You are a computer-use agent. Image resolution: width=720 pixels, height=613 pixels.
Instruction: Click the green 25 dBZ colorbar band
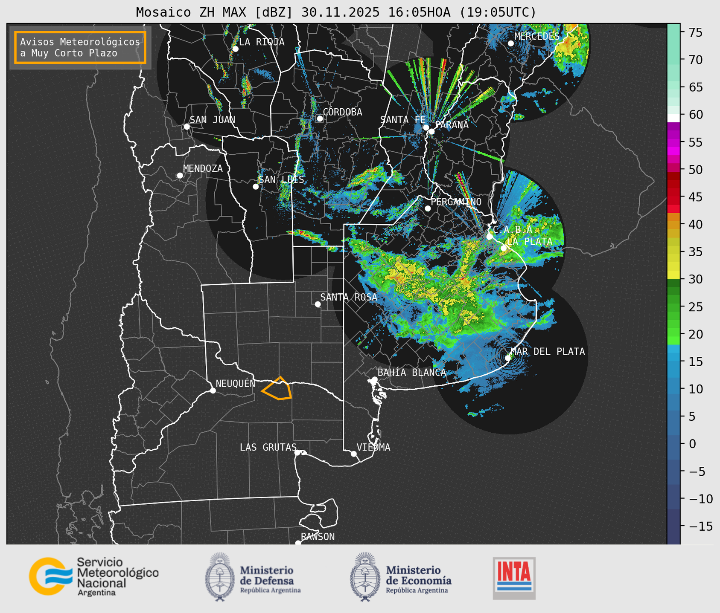coord(673,307)
